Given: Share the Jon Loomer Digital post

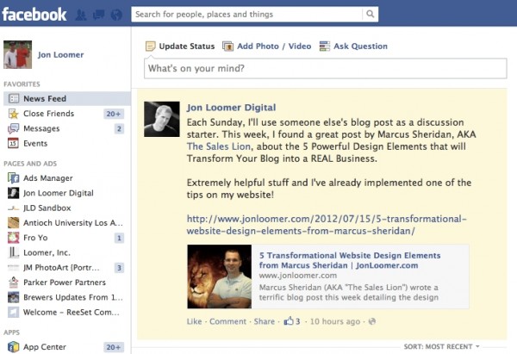Looking at the screenshot, I should pyautogui.click(x=265, y=321).
